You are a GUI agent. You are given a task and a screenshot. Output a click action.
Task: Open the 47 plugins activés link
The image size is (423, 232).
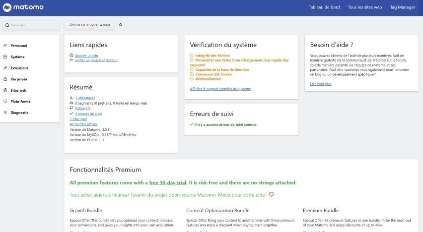[x=83, y=124]
